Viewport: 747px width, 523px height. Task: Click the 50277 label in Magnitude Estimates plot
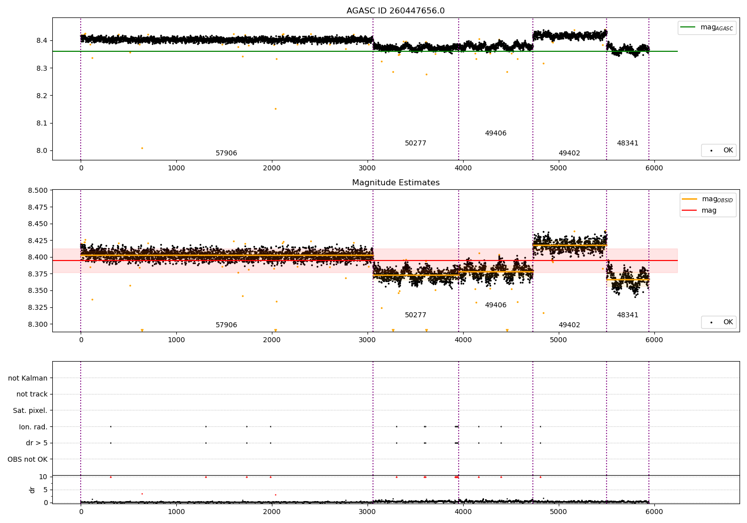pos(415,315)
